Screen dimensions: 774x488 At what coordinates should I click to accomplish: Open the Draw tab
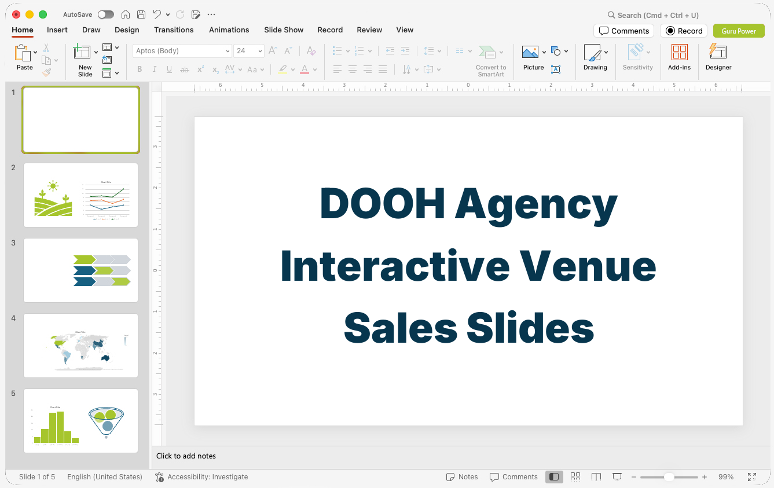91,30
